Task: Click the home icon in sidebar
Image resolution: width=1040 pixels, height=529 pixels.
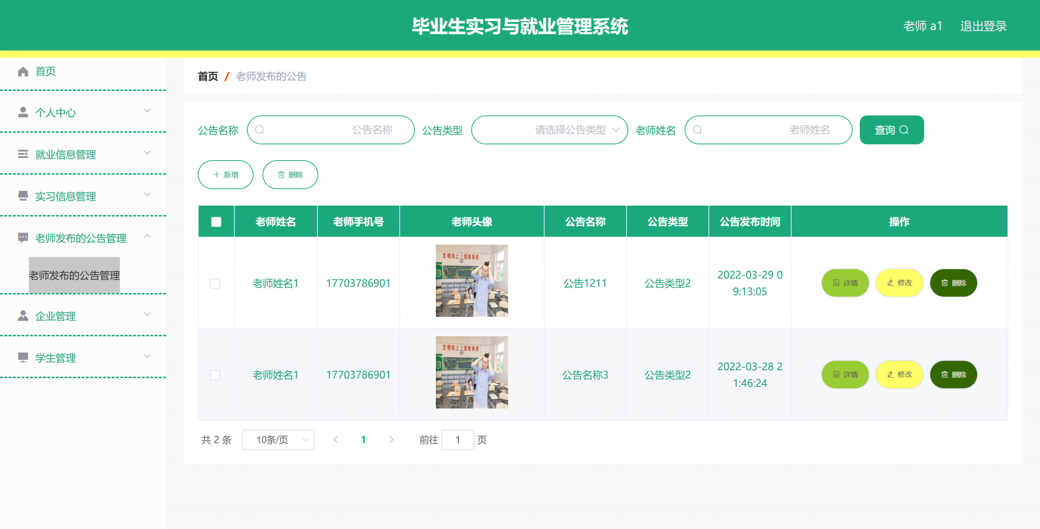Action: [23, 71]
